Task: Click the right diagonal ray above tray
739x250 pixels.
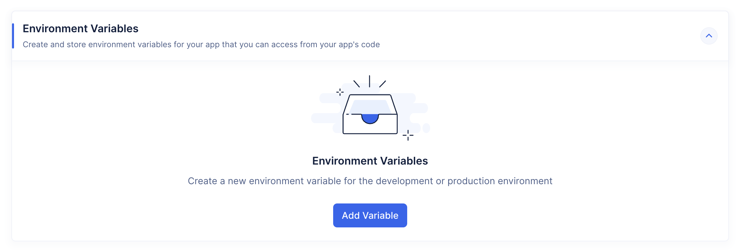Action: (383, 84)
